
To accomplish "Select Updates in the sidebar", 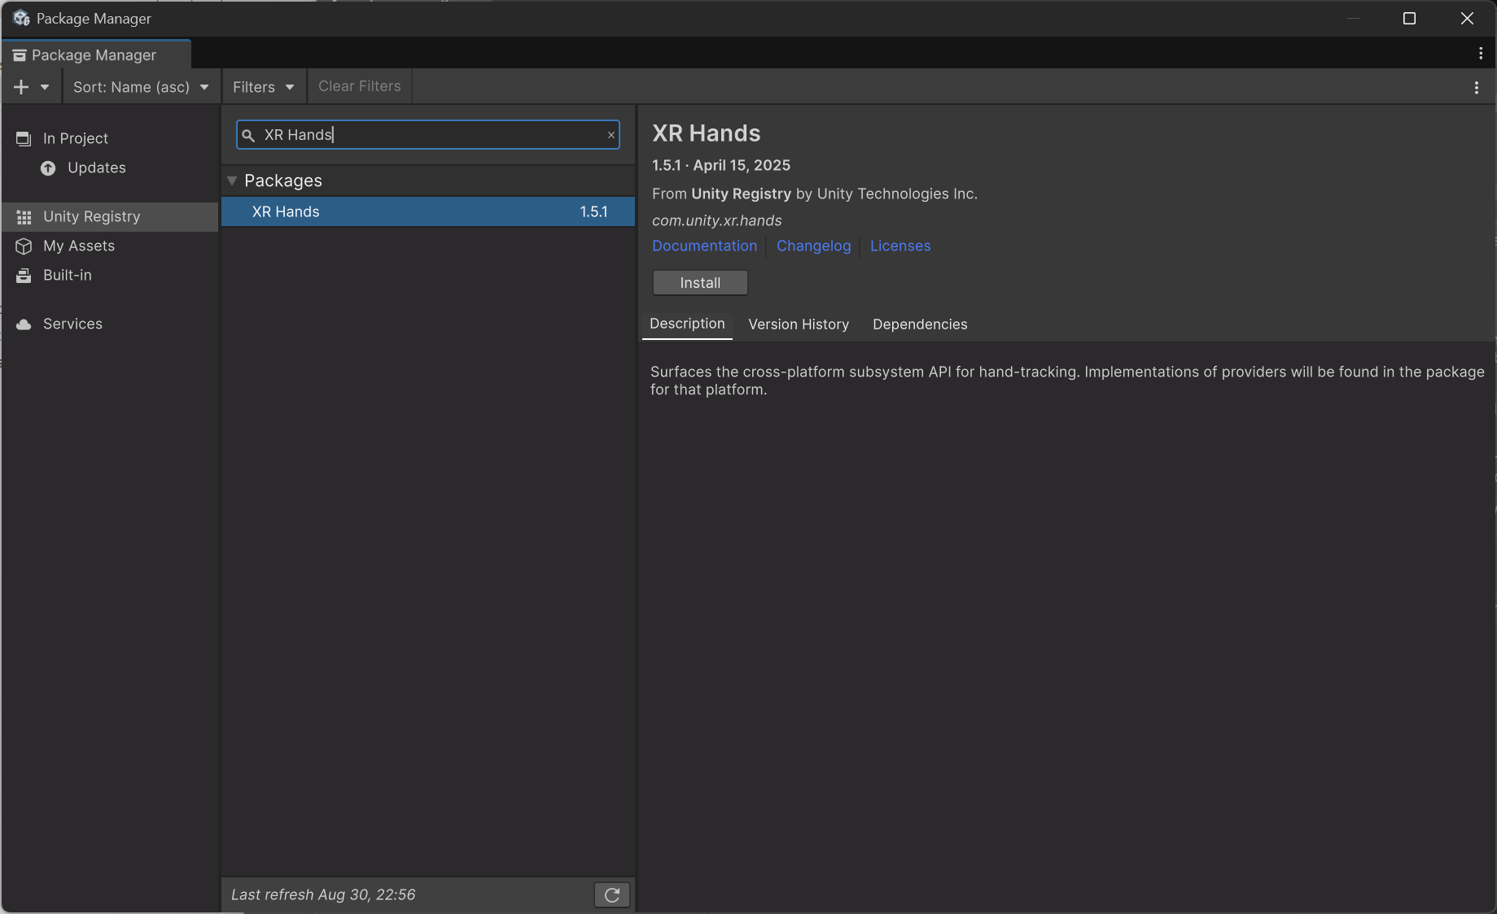I will [x=109, y=168].
